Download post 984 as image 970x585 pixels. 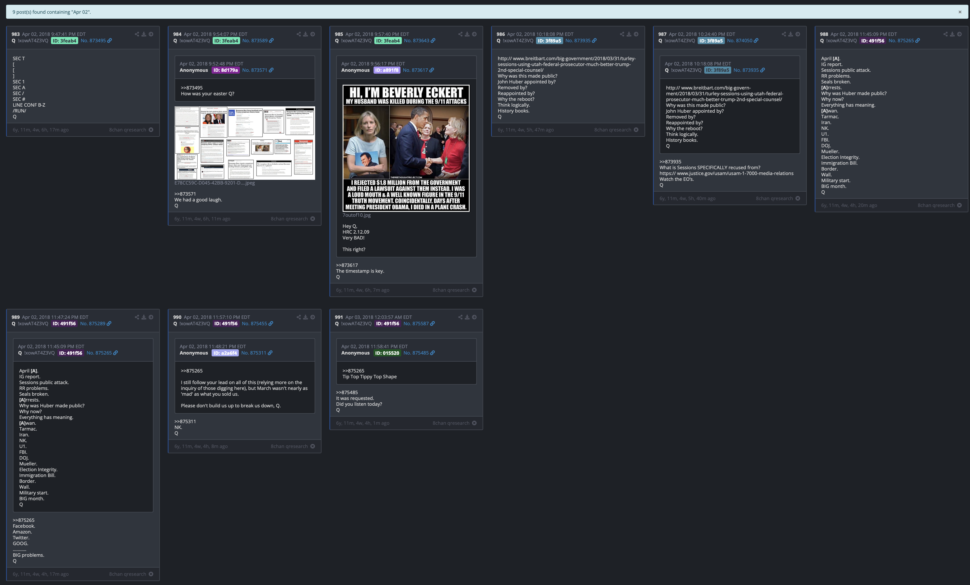(x=305, y=34)
